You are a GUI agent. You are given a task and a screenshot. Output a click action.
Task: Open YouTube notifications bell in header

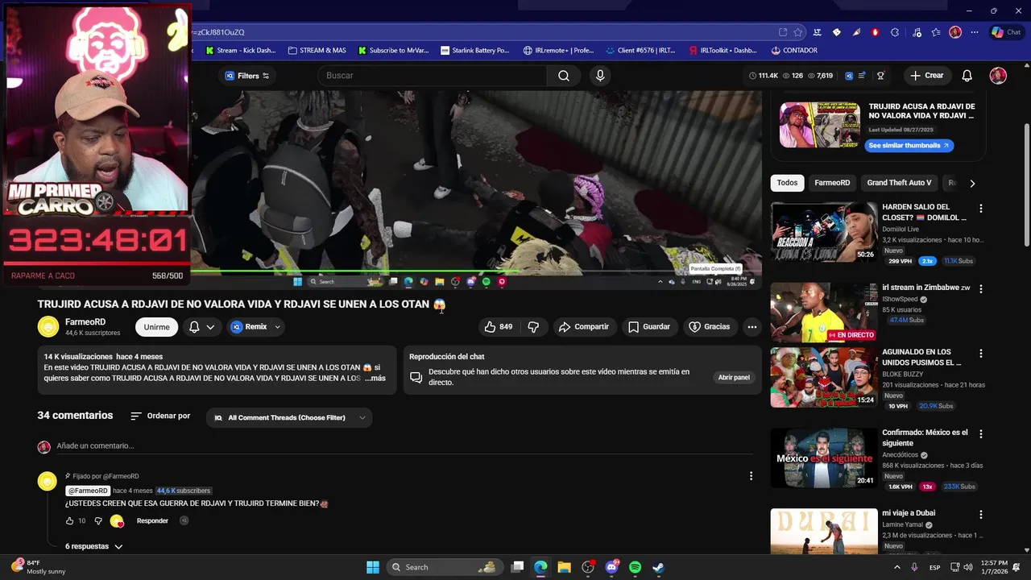967,76
